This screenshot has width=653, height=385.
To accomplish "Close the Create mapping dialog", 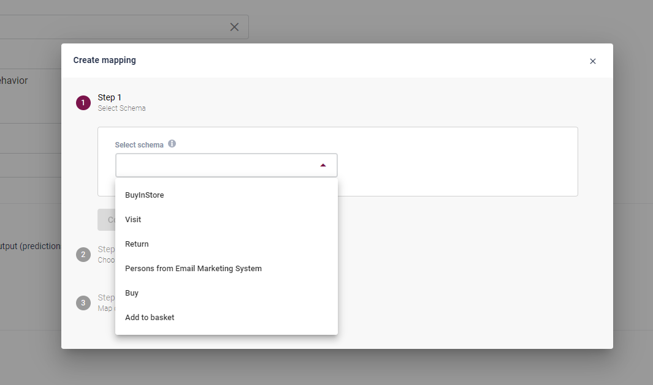I will pos(592,61).
